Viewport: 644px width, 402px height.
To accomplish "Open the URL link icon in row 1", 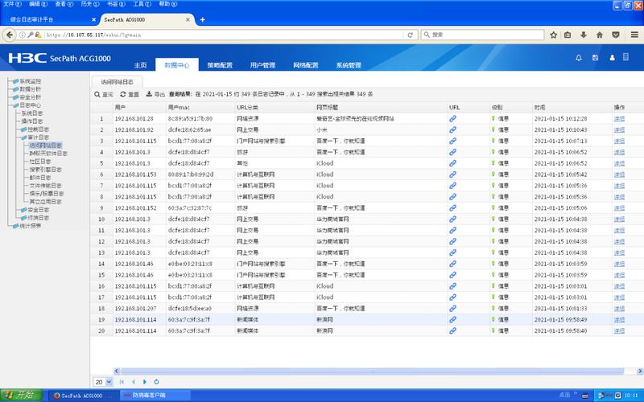I will (x=452, y=118).
